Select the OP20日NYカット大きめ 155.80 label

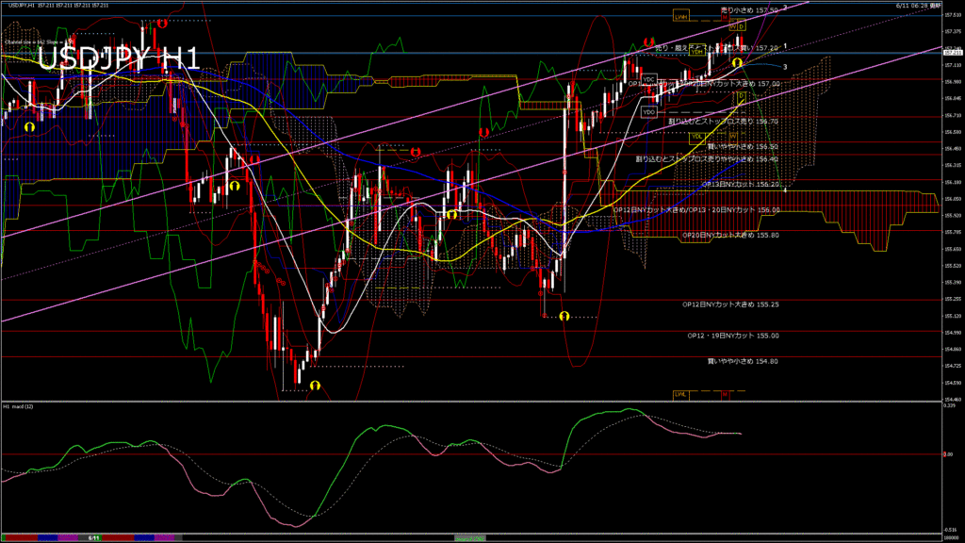pos(730,235)
